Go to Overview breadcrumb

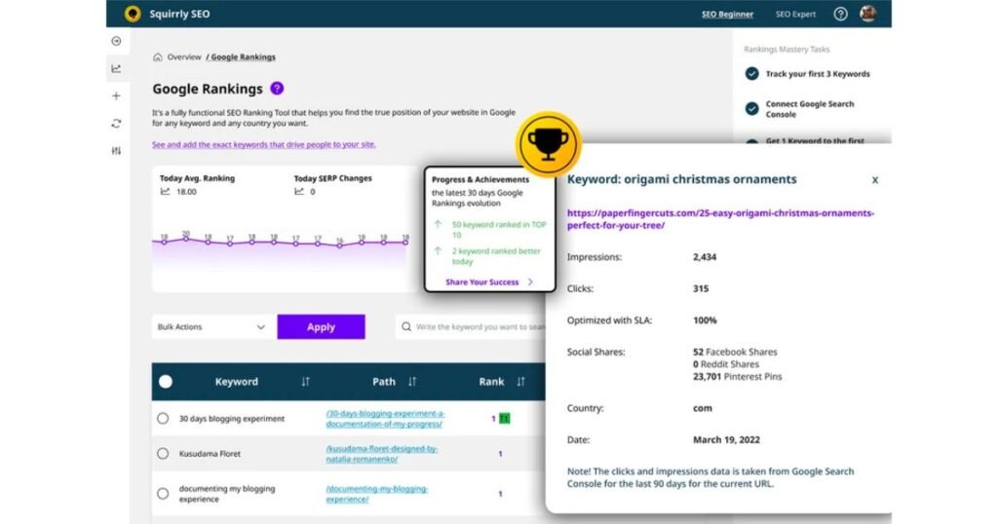[x=184, y=57]
